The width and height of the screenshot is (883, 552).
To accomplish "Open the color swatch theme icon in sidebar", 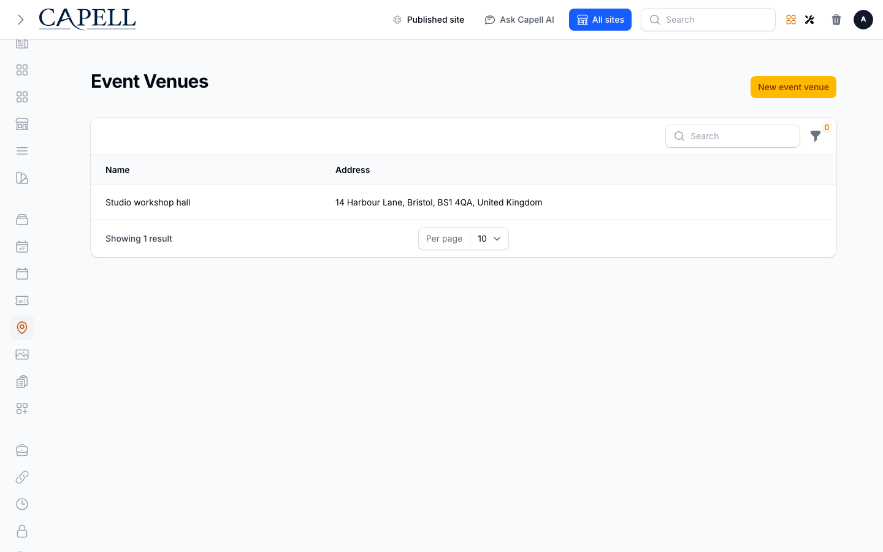I will click(x=22, y=178).
